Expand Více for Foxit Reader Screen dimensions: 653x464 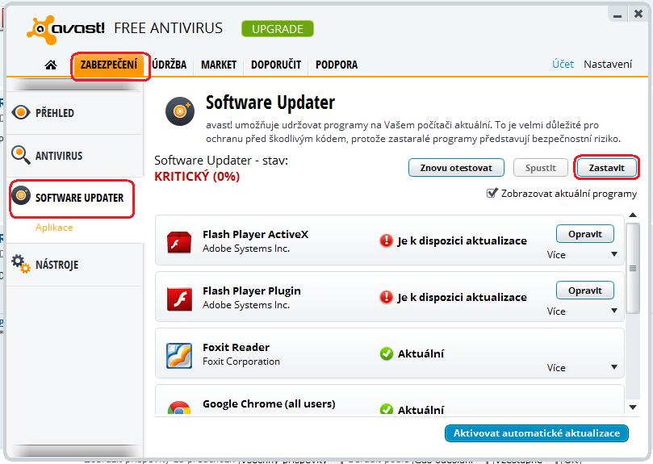coord(582,367)
